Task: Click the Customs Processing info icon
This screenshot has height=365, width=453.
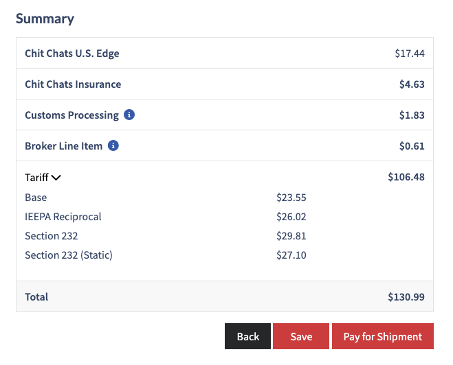Action: 129,115
